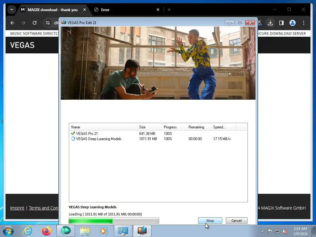Image resolution: width=316 pixels, height=237 pixels.
Task: Select the VEGAS Deep Learning Models row
Action: (158, 139)
